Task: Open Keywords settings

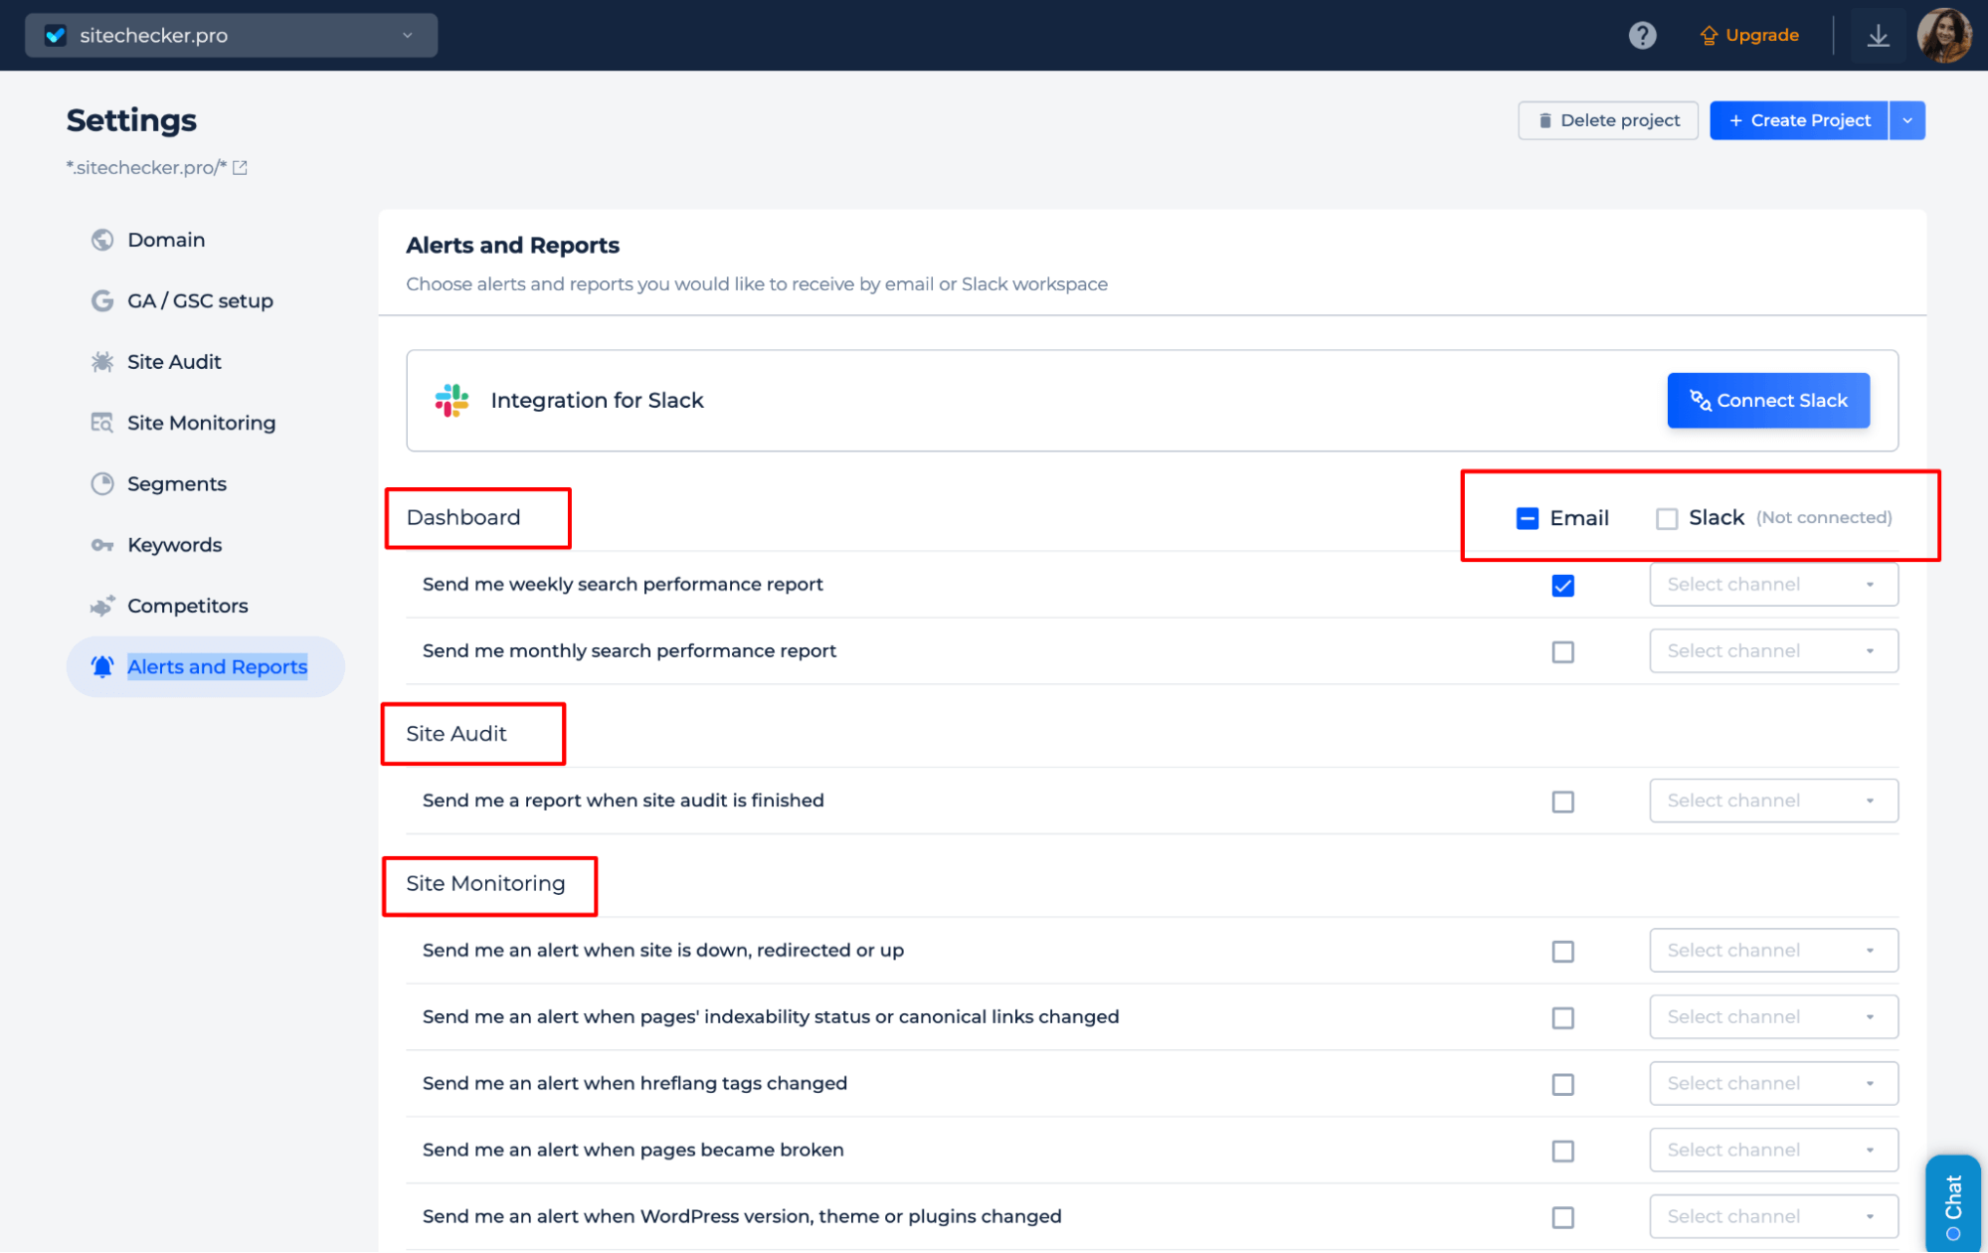Action: coord(174,545)
